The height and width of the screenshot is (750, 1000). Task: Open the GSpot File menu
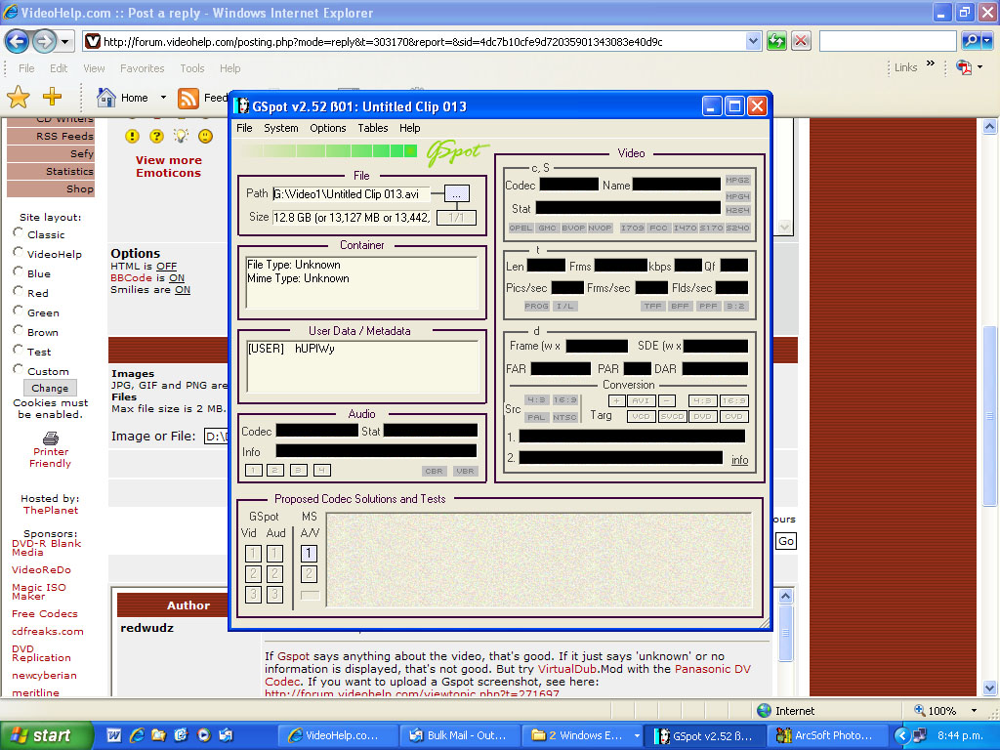(x=244, y=128)
